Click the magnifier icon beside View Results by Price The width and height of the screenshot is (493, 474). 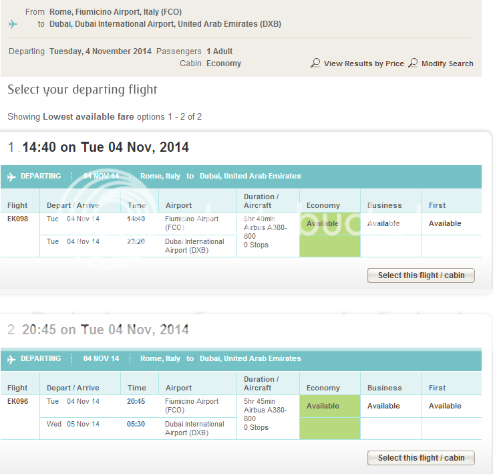315,64
